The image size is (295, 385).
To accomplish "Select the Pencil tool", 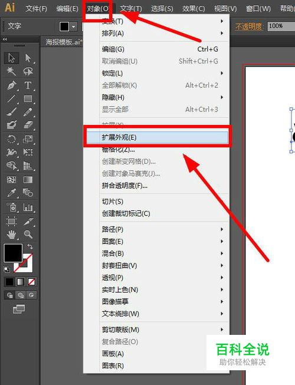I will tap(28, 111).
